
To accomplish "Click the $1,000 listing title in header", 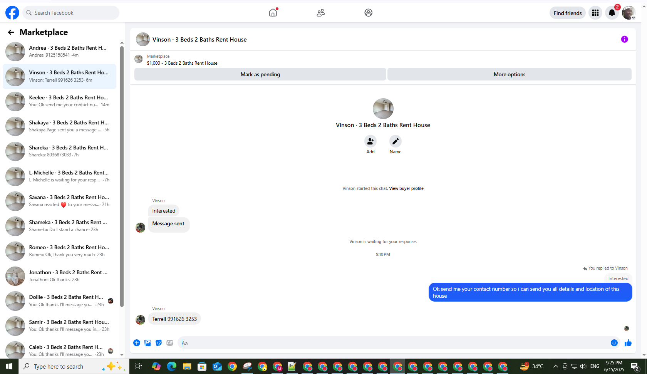I will [182, 63].
